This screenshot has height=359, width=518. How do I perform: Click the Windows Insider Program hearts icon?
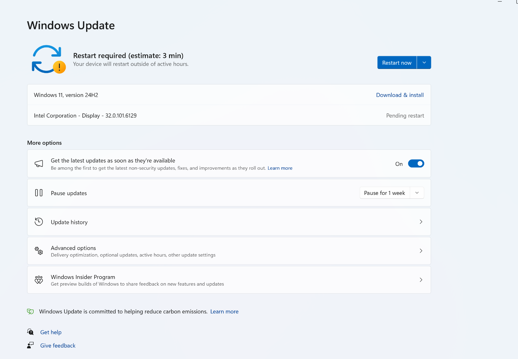pyautogui.click(x=39, y=280)
